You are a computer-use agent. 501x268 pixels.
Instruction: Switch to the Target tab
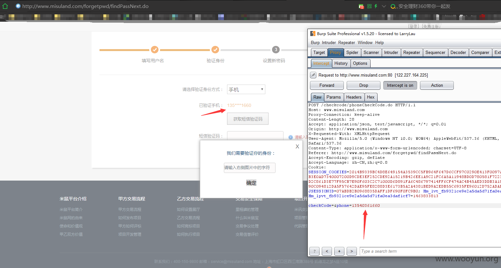(x=319, y=52)
